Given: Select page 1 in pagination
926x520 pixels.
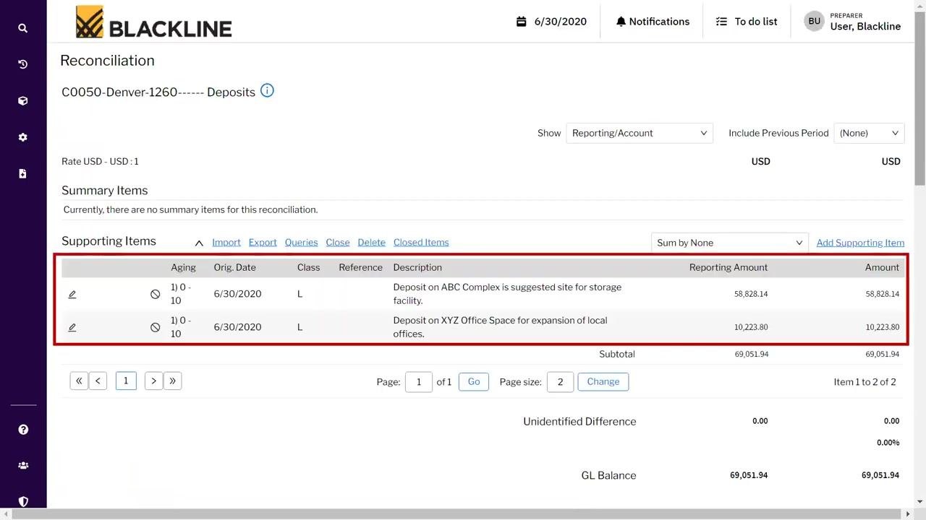Looking at the screenshot, I should coord(126,381).
